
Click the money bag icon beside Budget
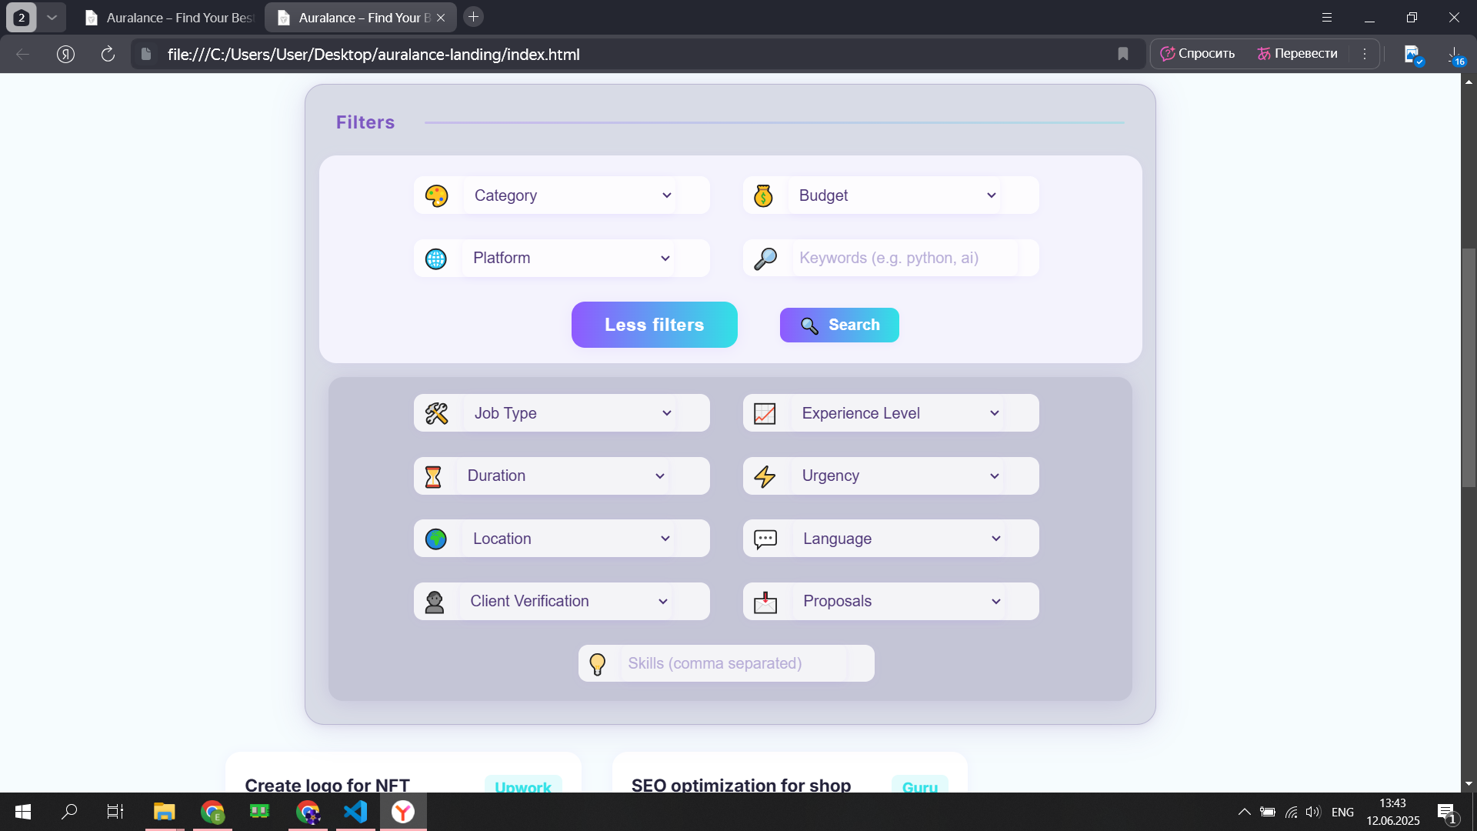(x=763, y=195)
